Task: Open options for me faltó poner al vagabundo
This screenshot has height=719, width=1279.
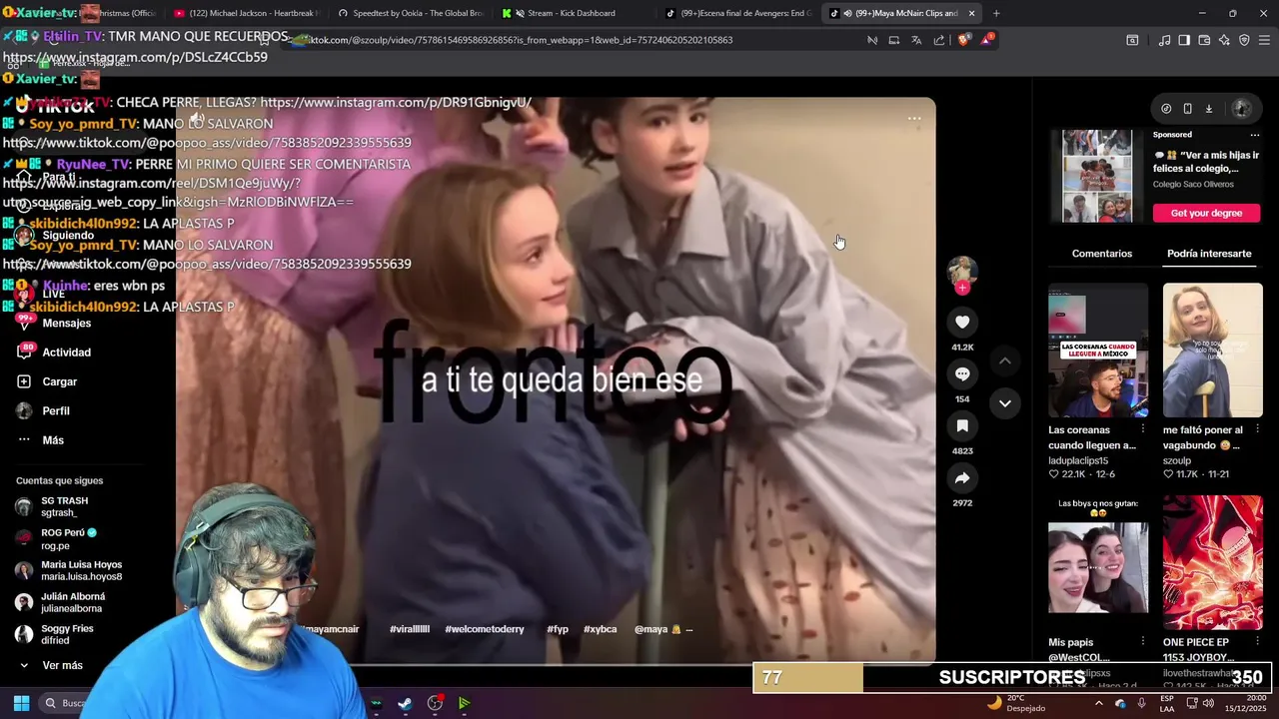Action: 1257,430
